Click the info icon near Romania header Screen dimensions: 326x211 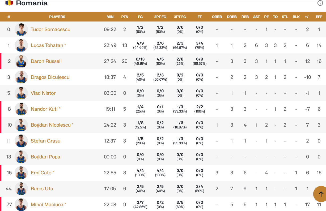[320, 3]
